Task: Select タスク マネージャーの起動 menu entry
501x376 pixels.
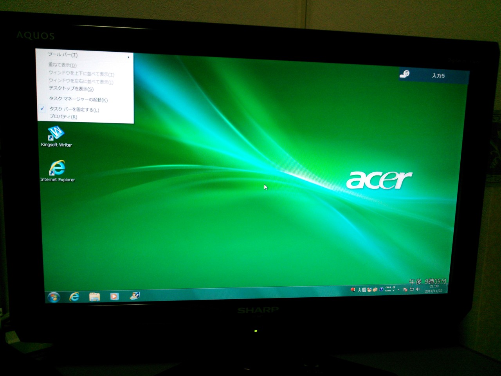Action: click(78, 99)
